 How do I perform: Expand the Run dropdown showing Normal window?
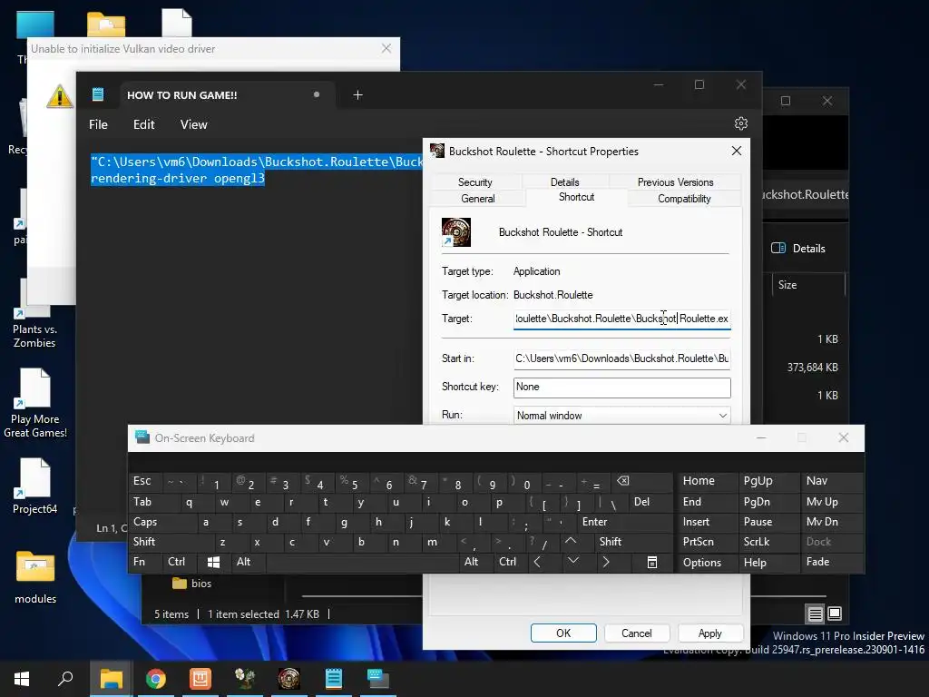click(x=621, y=416)
